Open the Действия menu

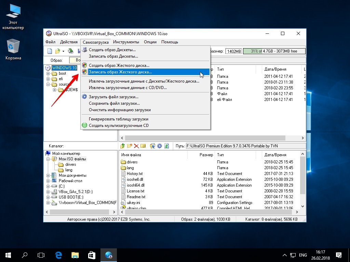tap(69, 42)
